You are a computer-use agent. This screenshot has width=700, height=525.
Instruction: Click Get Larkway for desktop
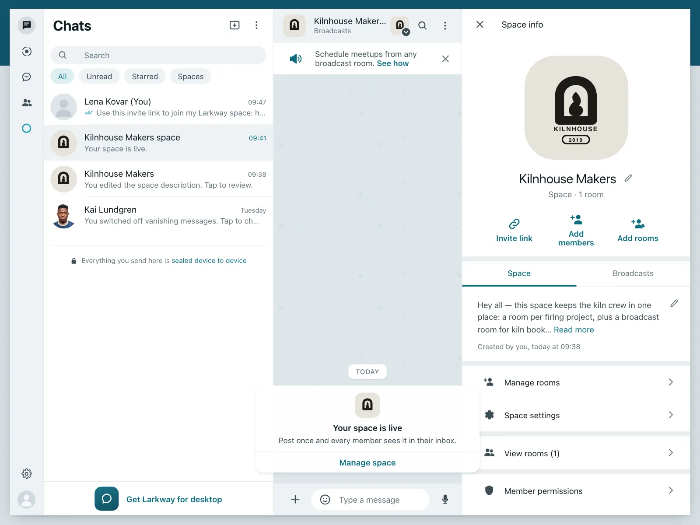point(174,499)
